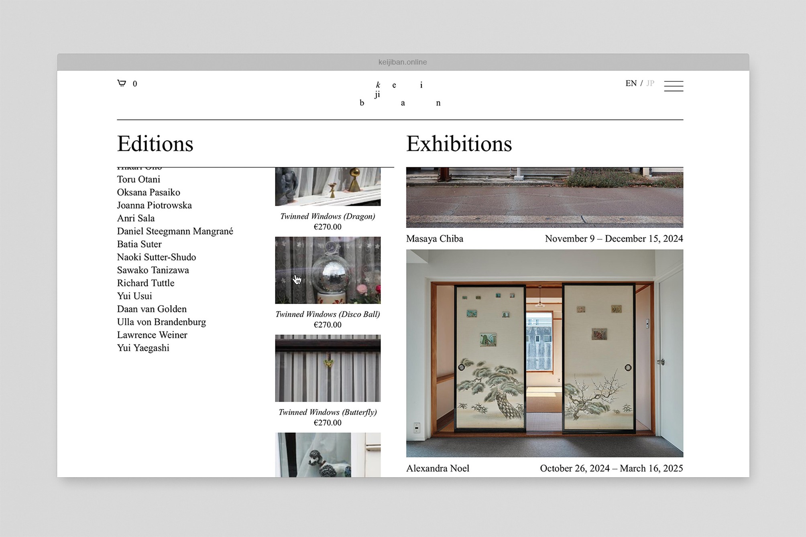The width and height of the screenshot is (806, 537).
Task: Open the Alexandra Noel exhibition
Action: 438,468
